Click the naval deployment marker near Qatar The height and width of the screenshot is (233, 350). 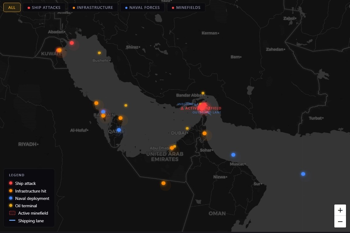point(119,130)
